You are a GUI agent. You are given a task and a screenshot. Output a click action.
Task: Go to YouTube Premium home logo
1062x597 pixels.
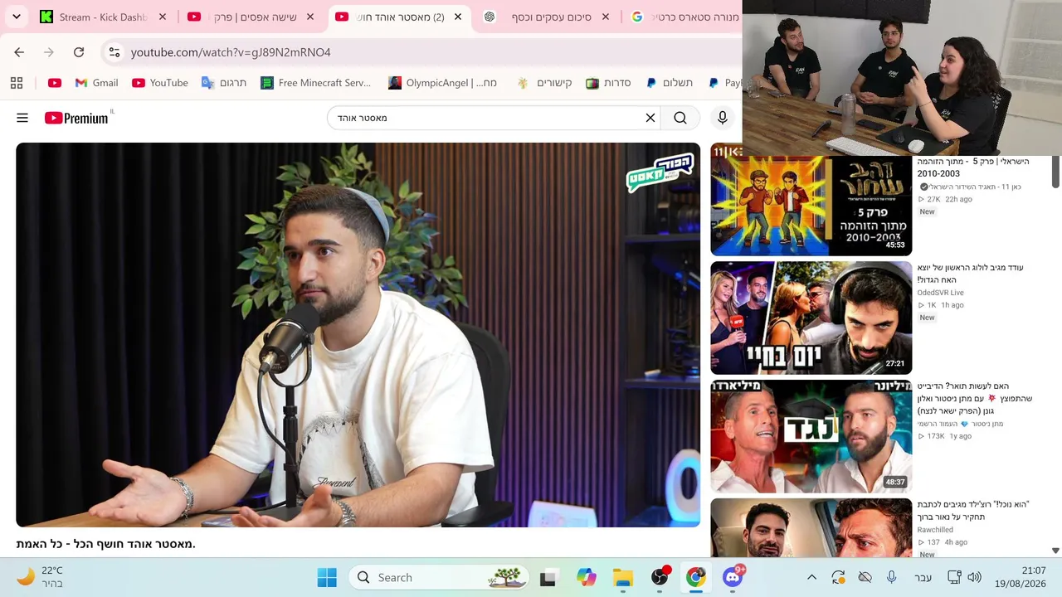76,118
